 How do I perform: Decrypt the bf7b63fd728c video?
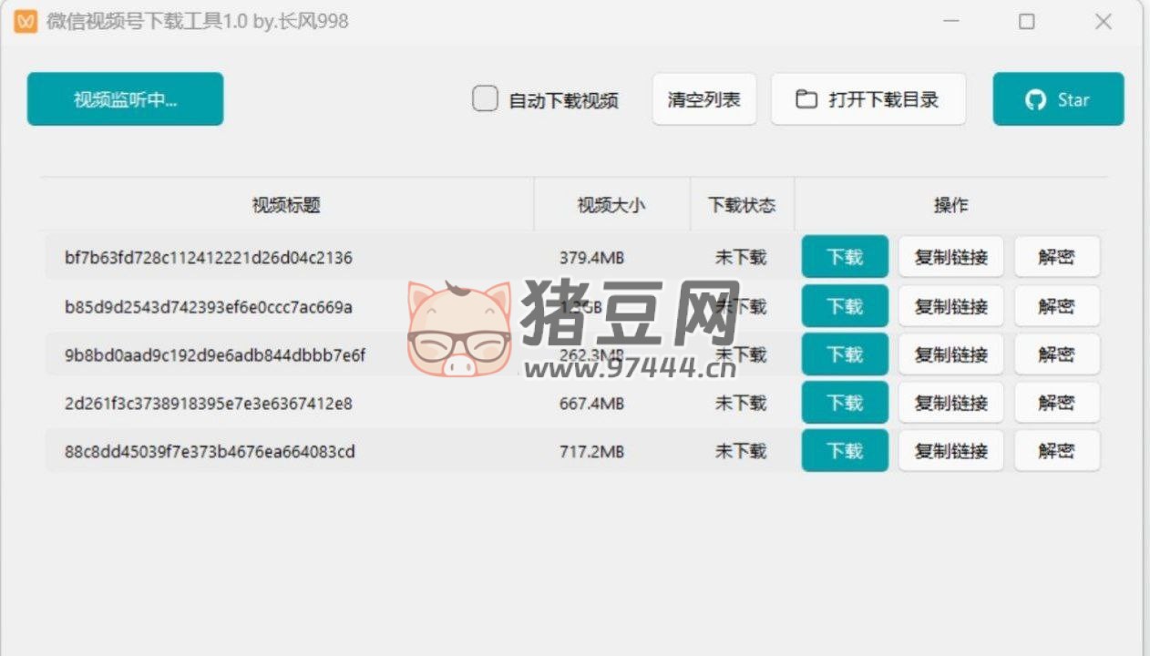1056,257
